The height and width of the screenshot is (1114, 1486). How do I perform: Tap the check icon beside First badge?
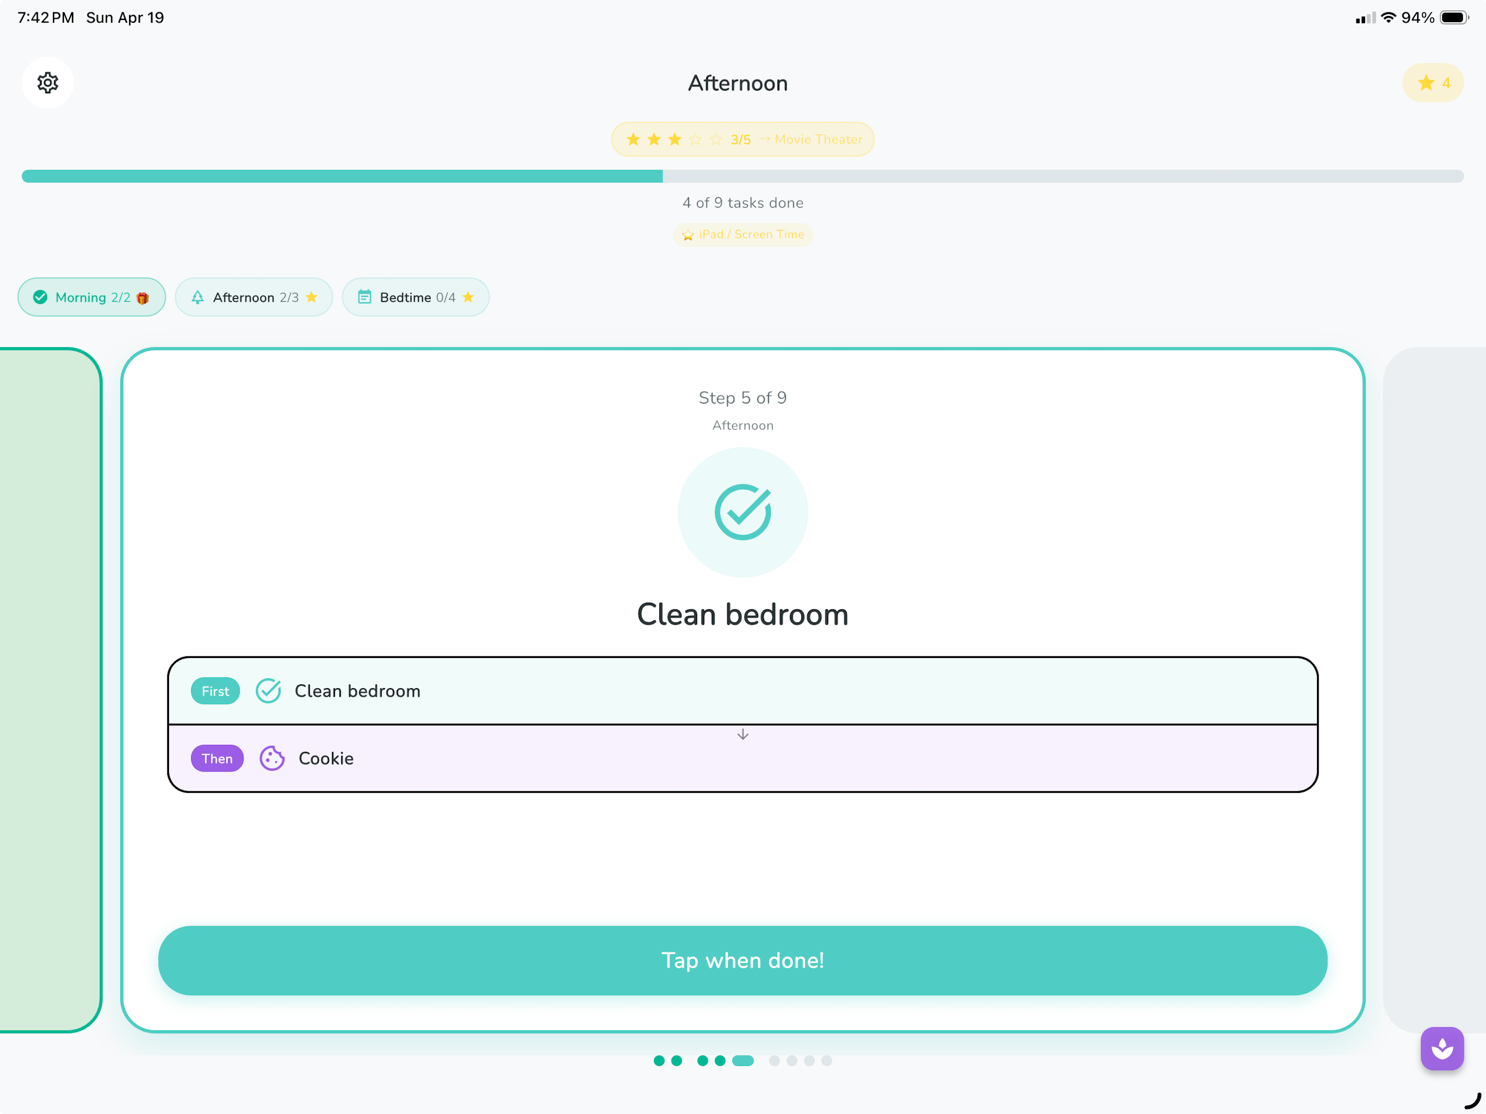point(268,691)
